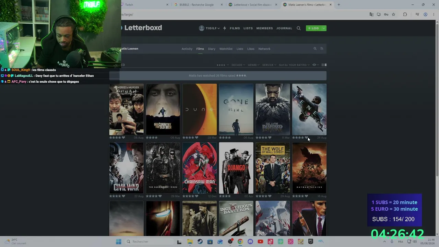Toggle the like heart under Wolf of Wall Street
Image resolution: width=439 pixels, height=247 pixels.
(x=270, y=196)
